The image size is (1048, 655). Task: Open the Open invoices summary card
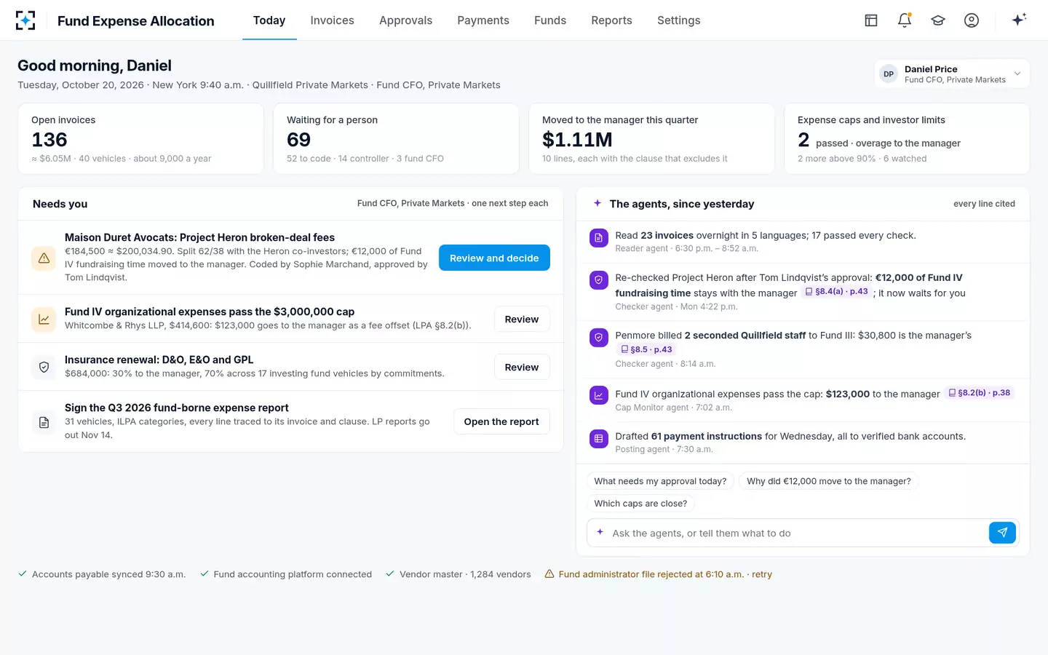[x=140, y=138]
